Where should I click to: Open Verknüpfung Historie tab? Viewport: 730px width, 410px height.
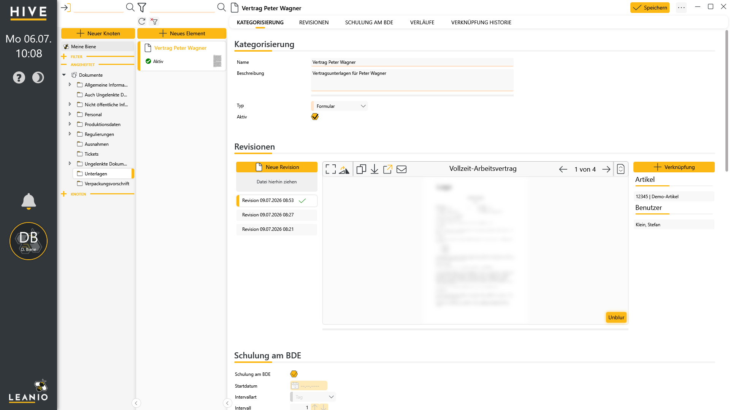click(x=481, y=22)
